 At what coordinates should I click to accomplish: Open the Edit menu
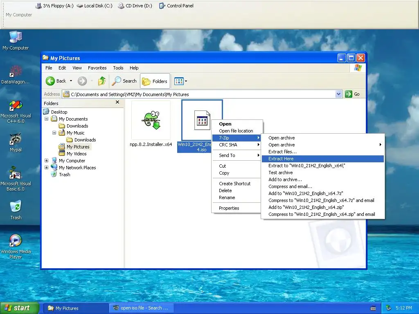(x=62, y=68)
